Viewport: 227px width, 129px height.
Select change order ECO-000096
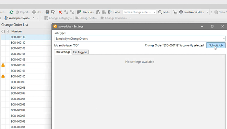(18, 99)
